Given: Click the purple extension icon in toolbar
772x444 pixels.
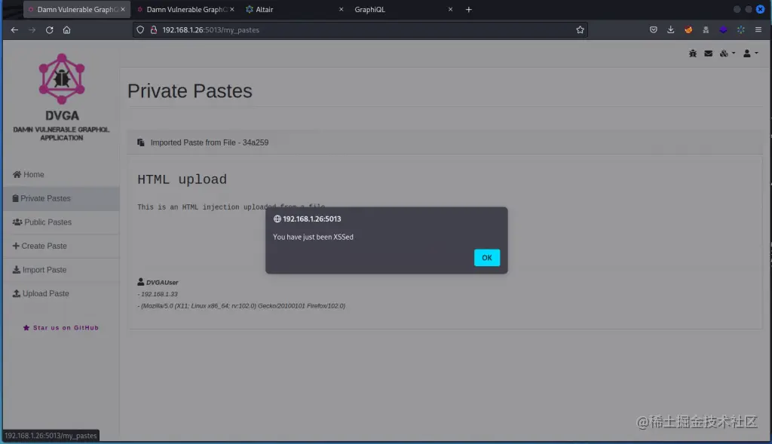Looking at the screenshot, I should tap(723, 30).
